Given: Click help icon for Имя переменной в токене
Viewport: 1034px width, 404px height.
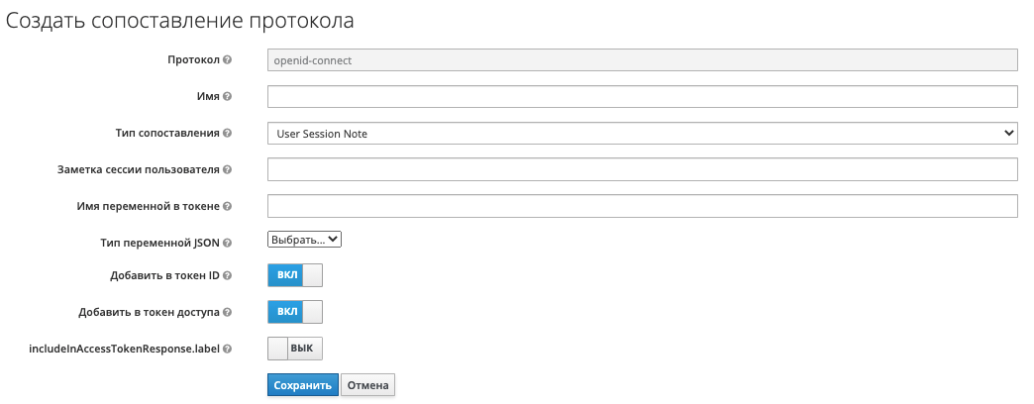Looking at the screenshot, I should [228, 207].
